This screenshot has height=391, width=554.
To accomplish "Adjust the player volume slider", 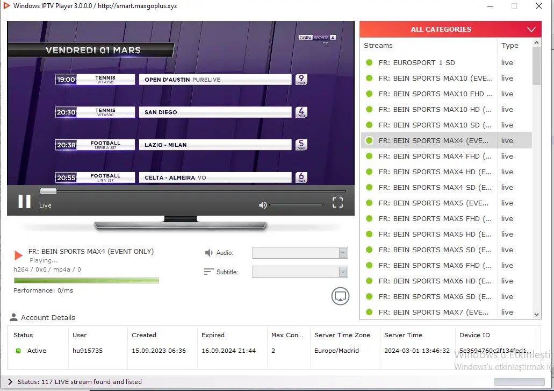I will (x=296, y=205).
